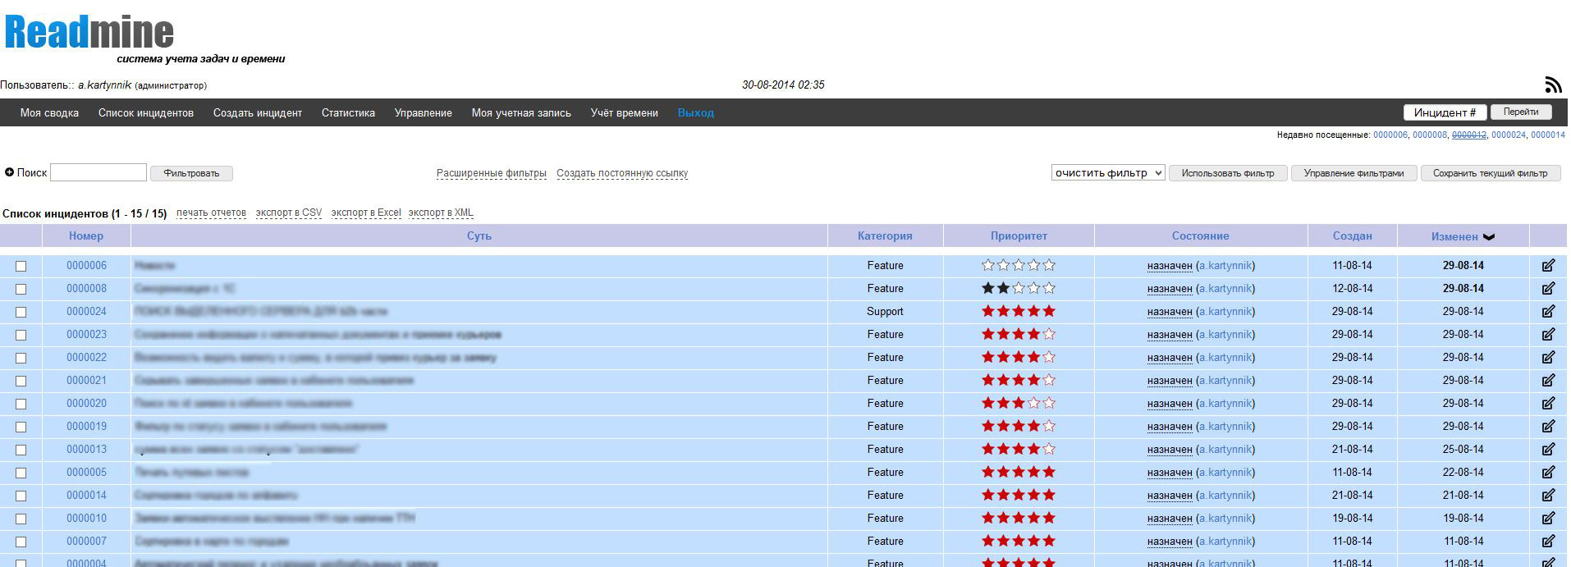Toggle checkbox of incident 0000020
The image size is (1571, 567).
(x=21, y=405)
